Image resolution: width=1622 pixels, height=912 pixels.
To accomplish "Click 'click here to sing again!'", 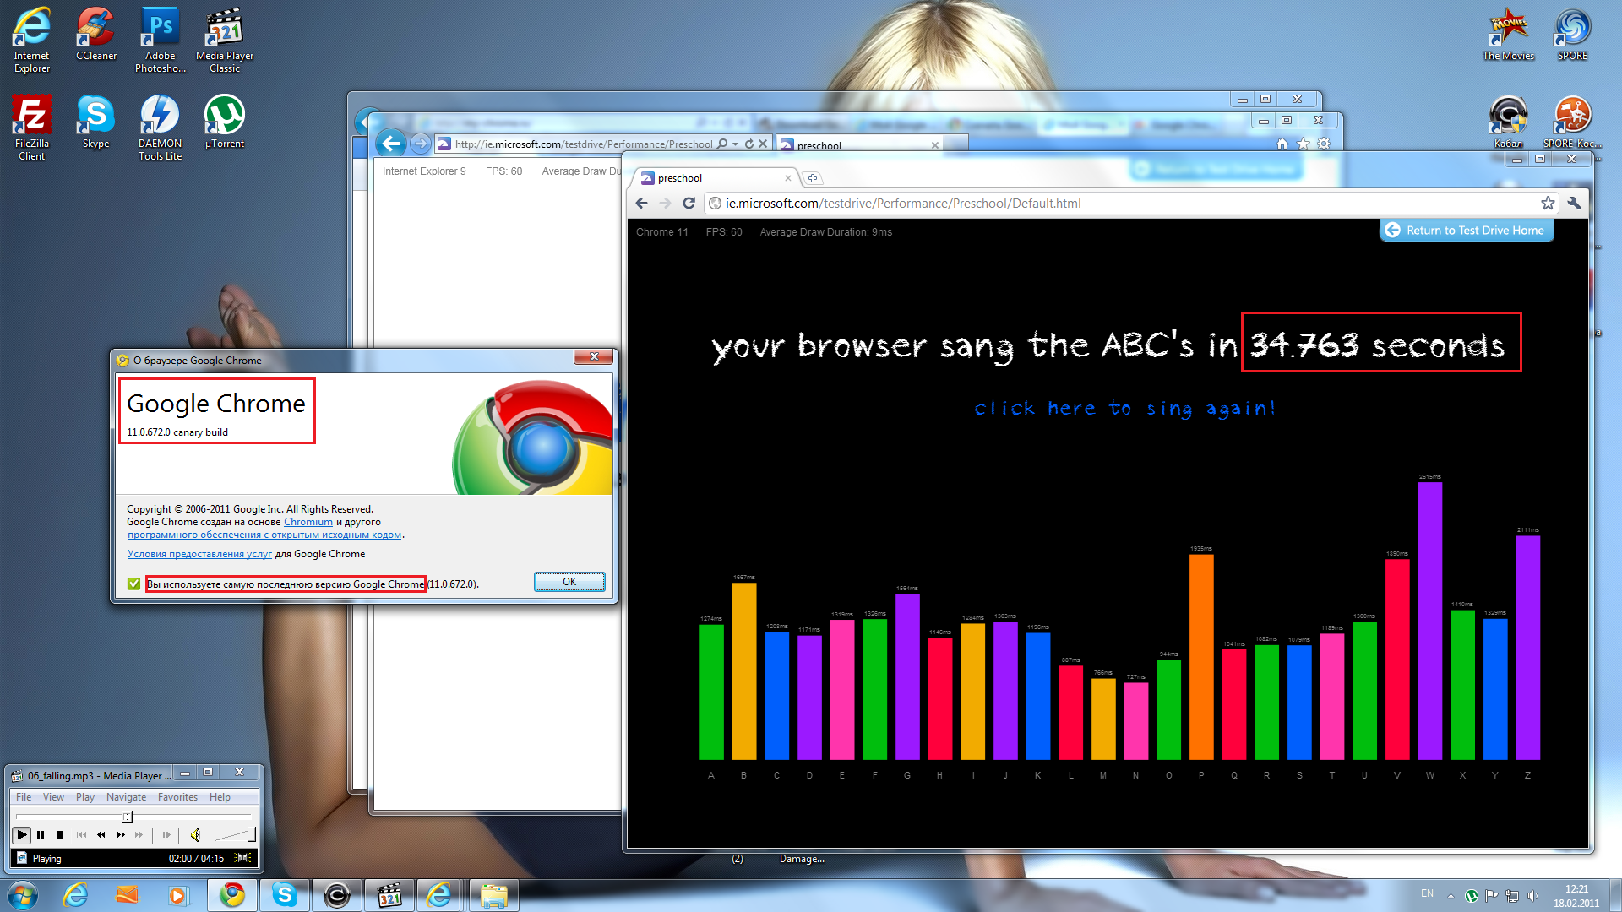I will click(x=1124, y=409).
